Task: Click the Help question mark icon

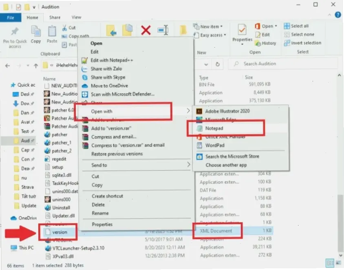Action: coord(338,15)
